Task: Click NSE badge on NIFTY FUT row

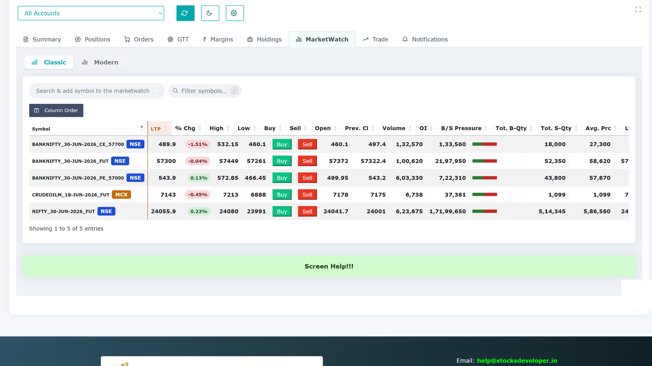Action: 106,211
